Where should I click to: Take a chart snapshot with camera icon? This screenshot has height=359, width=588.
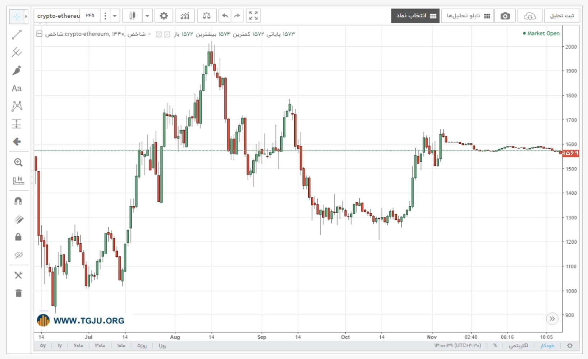pos(505,16)
